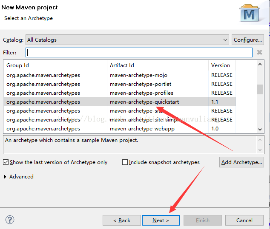Click Group Id cell of the webapp row
Screen dimensions: 270x229
click(43, 129)
